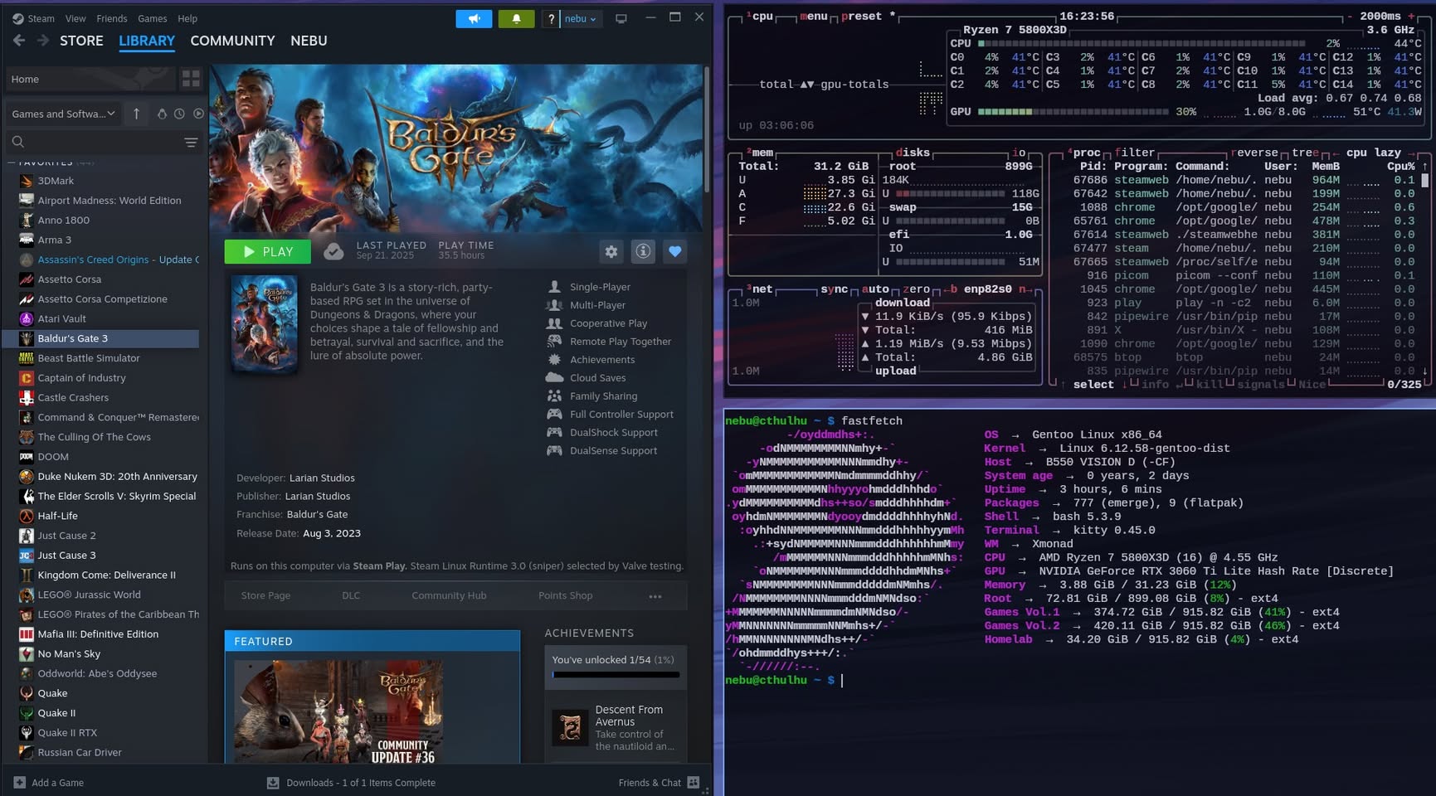Toggle the favorite heart for Baldur's Gate 3
Screen dimensions: 1436x796
pos(674,251)
